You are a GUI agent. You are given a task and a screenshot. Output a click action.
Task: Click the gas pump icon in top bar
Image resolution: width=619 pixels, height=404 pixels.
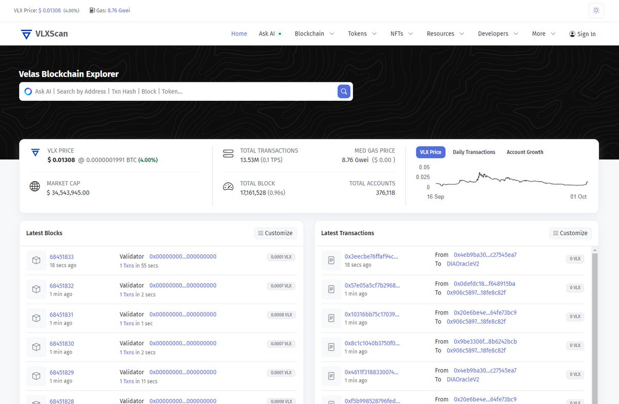92,10
